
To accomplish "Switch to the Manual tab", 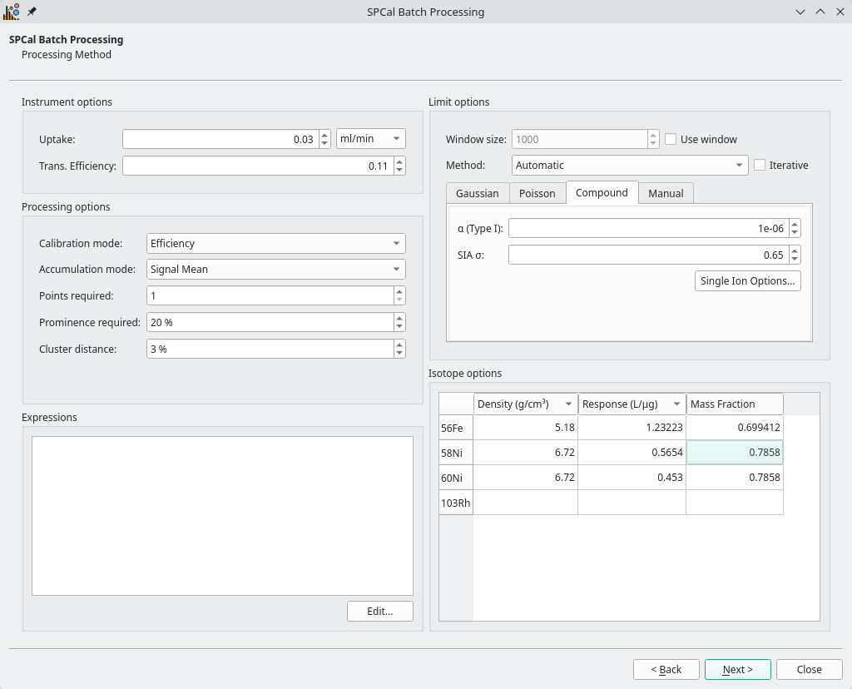I will [666, 193].
